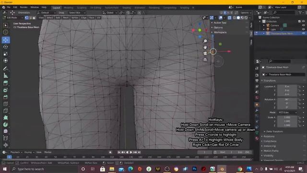Hide Camera object in outliner
The height and width of the screenshot is (173, 307).
304,25
